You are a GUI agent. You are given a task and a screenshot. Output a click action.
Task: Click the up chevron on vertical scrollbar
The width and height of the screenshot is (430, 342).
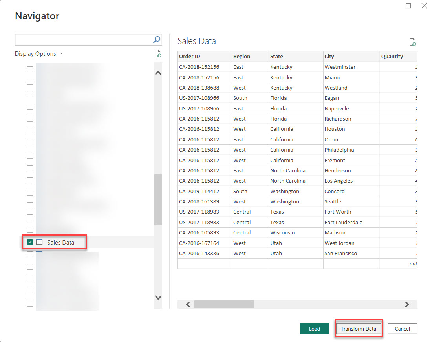(x=158, y=73)
